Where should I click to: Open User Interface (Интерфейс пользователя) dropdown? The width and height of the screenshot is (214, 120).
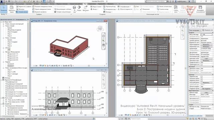pyautogui.click(x=200, y=9)
